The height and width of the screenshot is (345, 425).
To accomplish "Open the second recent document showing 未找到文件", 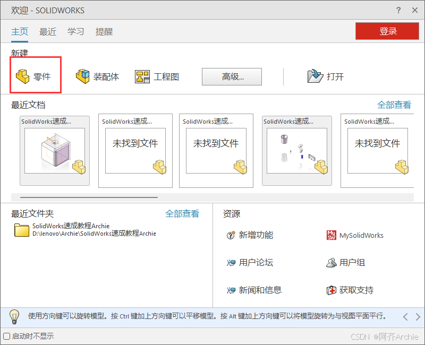I will click(135, 151).
